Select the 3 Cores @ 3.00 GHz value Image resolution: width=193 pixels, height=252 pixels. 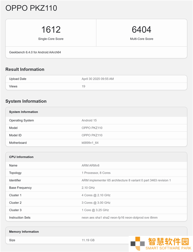pyautogui.click(x=96, y=203)
